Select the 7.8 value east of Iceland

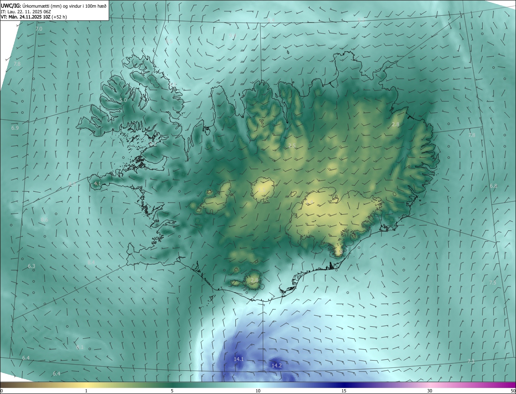click(472, 135)
